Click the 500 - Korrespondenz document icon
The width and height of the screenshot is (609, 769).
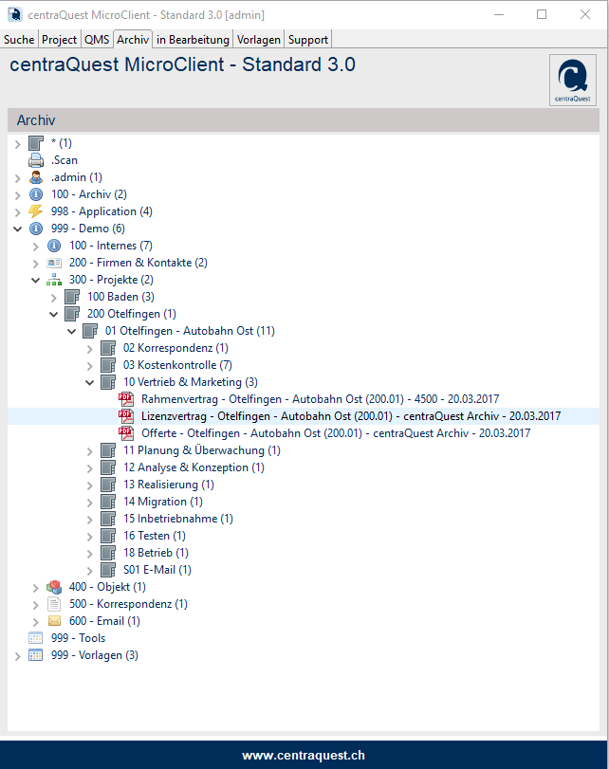coord(54,604)
